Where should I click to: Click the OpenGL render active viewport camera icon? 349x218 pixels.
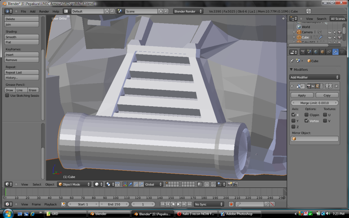(x=230, y=184)
